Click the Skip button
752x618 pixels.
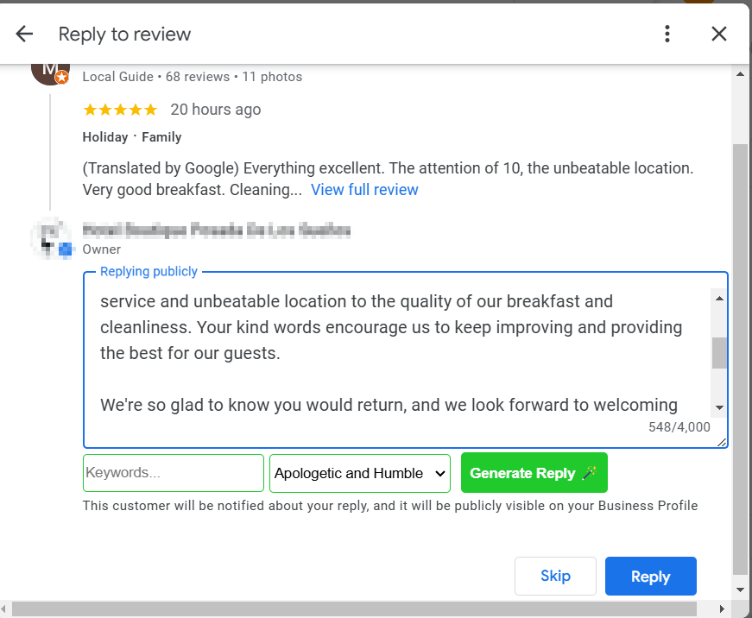coord(555,577)
